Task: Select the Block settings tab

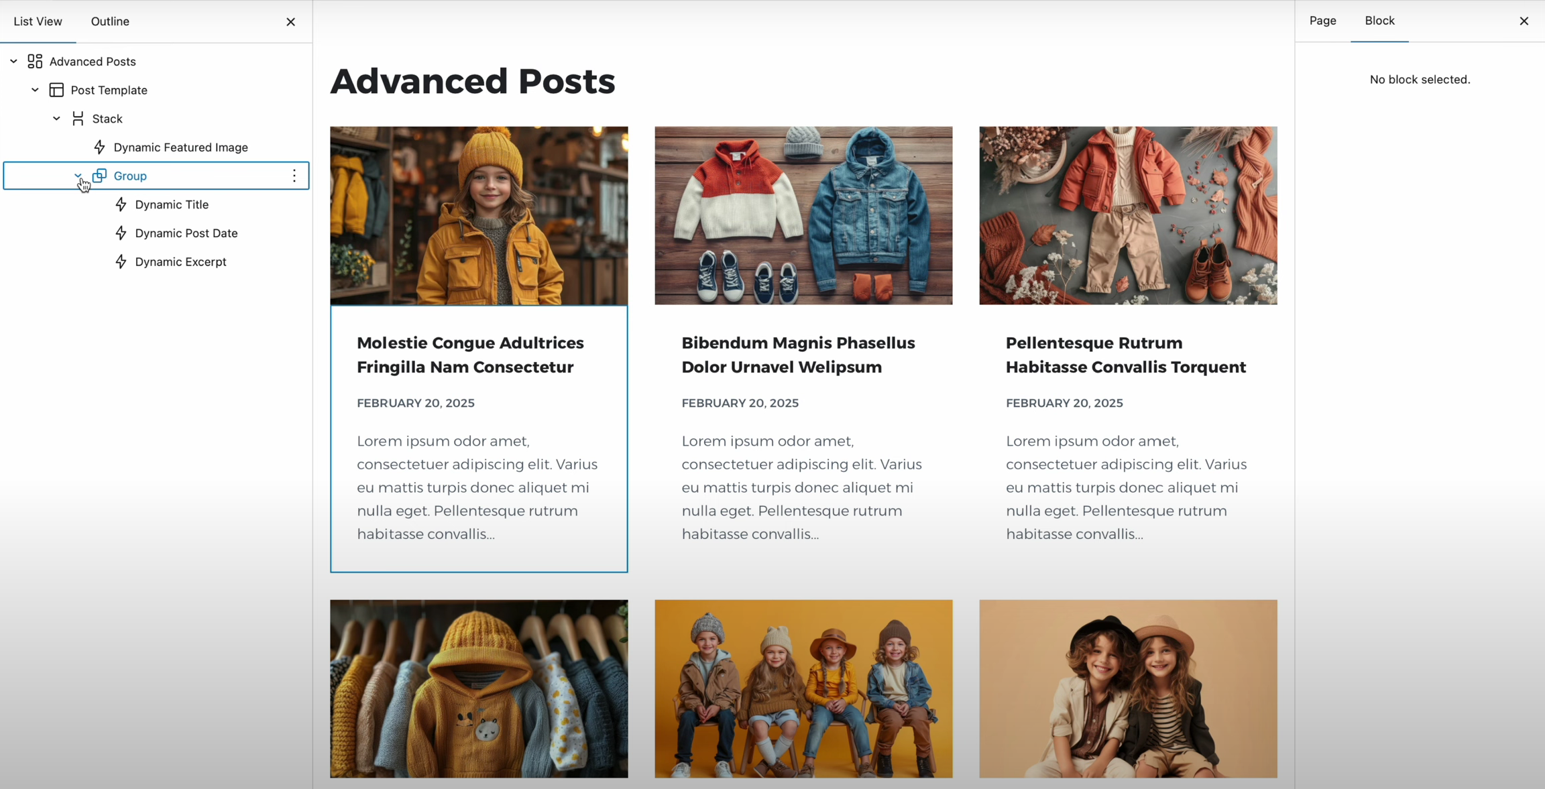Action: point(1379,21)
